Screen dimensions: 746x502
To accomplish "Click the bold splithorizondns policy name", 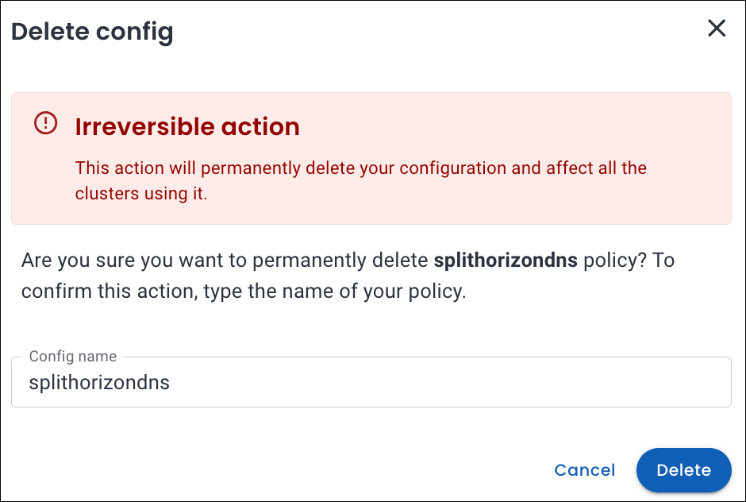I will click(506, 260).
